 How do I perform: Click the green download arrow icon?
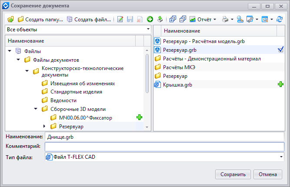160,19
